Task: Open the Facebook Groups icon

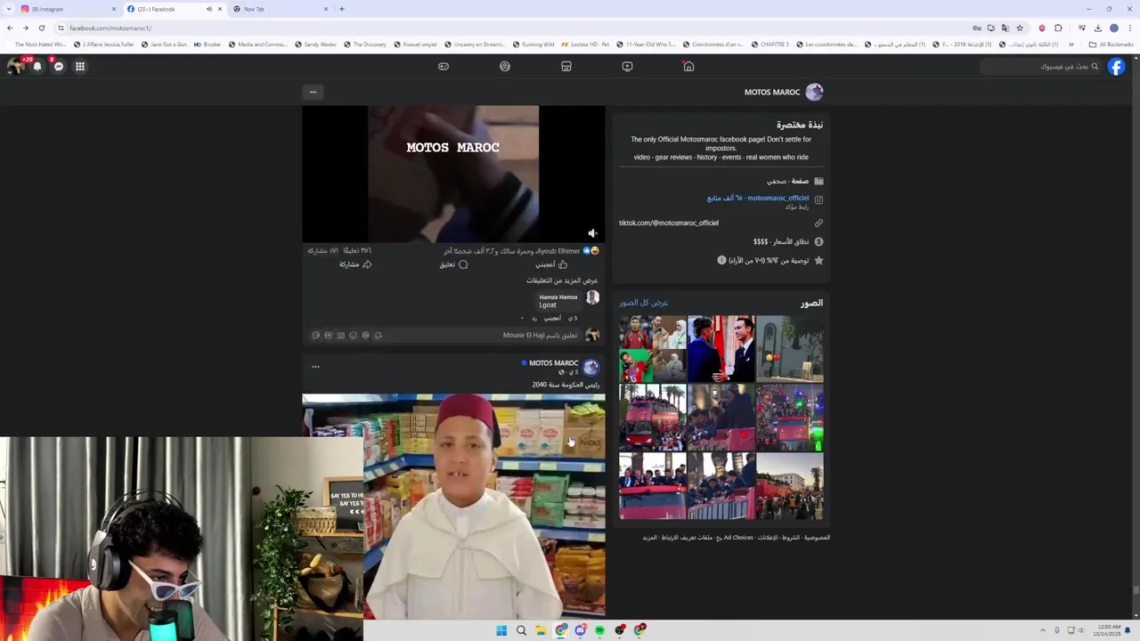Action: (x=505, y=66)
